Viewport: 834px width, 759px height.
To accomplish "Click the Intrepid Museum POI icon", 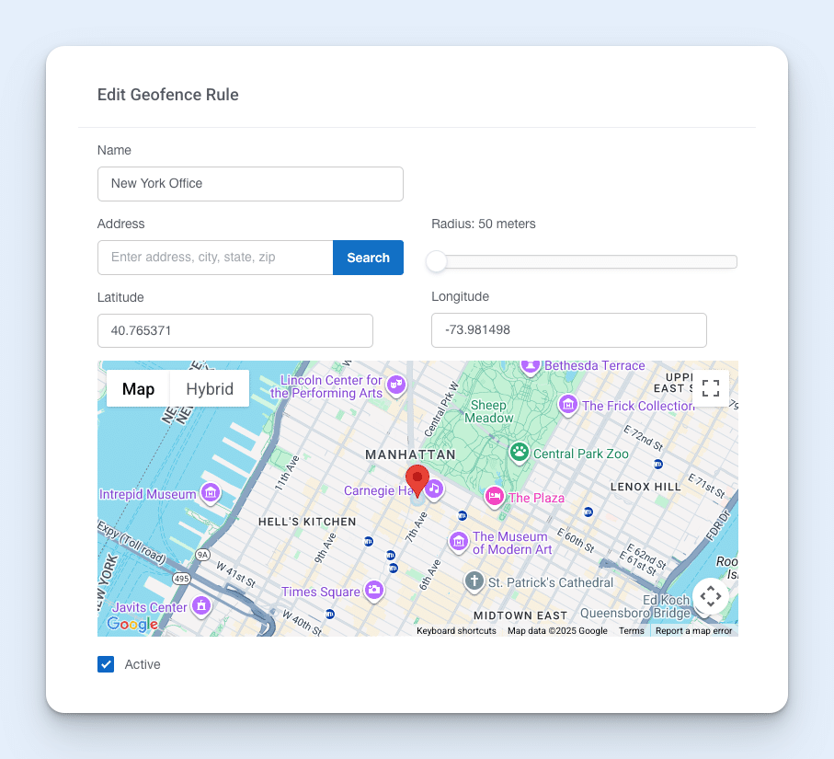I will [x=210, y=494].
